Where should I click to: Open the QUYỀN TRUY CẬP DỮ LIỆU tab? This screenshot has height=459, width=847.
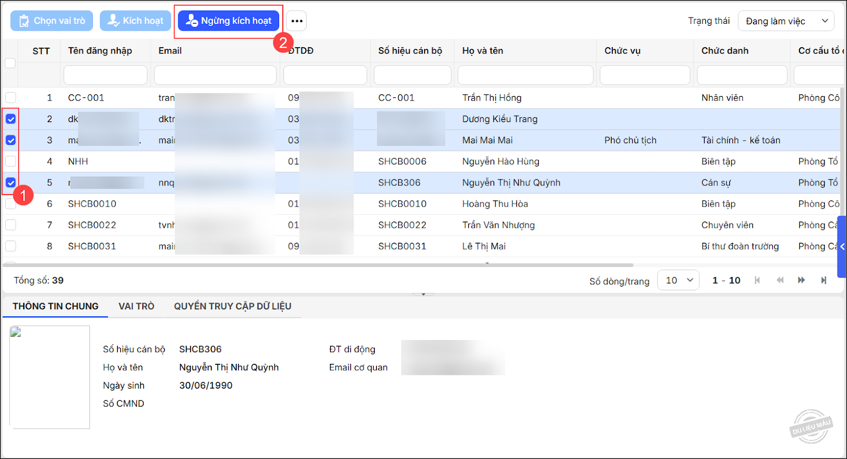[233, 306]
